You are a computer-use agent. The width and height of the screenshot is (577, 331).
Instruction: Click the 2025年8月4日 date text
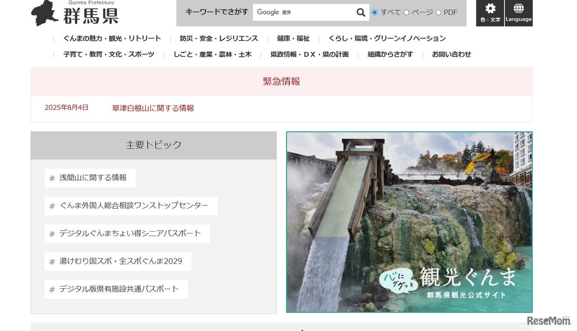pyautogui.click(x=67, y=107)
